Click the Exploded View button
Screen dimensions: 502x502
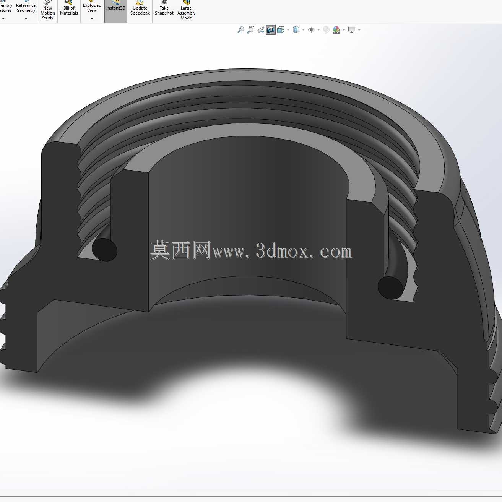(x=92, y=8)
